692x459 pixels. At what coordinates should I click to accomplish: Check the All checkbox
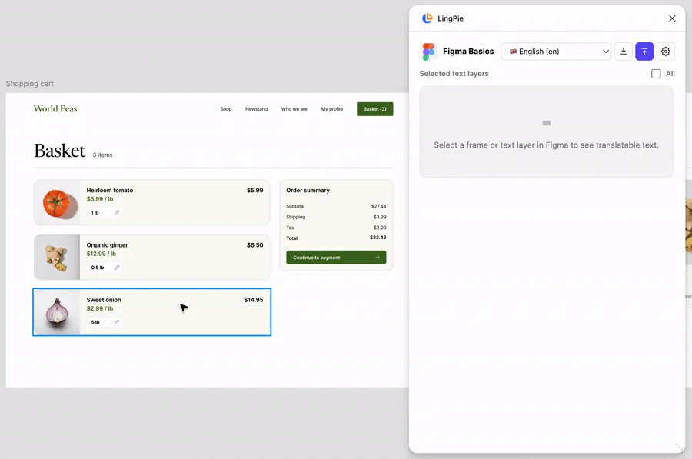656,74
